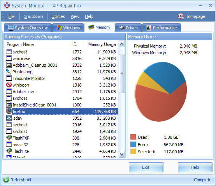Click the nvsvc32 window icon

9,144
